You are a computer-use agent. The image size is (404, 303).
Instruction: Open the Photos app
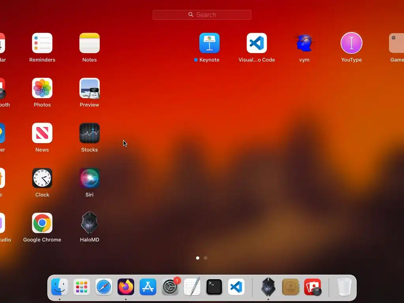coord(42,88)
